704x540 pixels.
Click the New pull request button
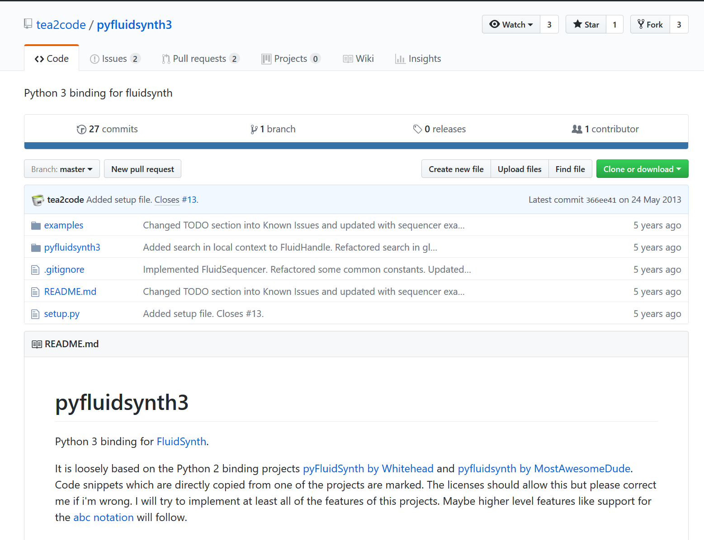[x=142, y=169]
